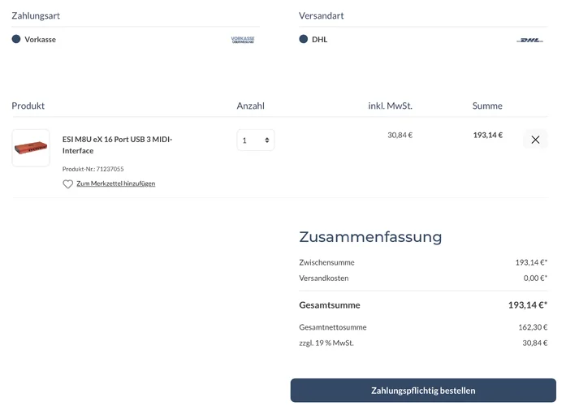Click the DHL carrier logo
The height and width of the screenshot is (406, 579).
coord(529,40)
